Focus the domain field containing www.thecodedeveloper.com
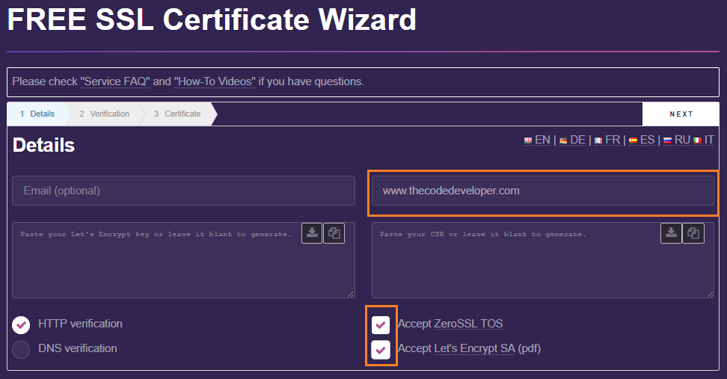This screenshot has width=727, height=379. [x=542, y=191]
